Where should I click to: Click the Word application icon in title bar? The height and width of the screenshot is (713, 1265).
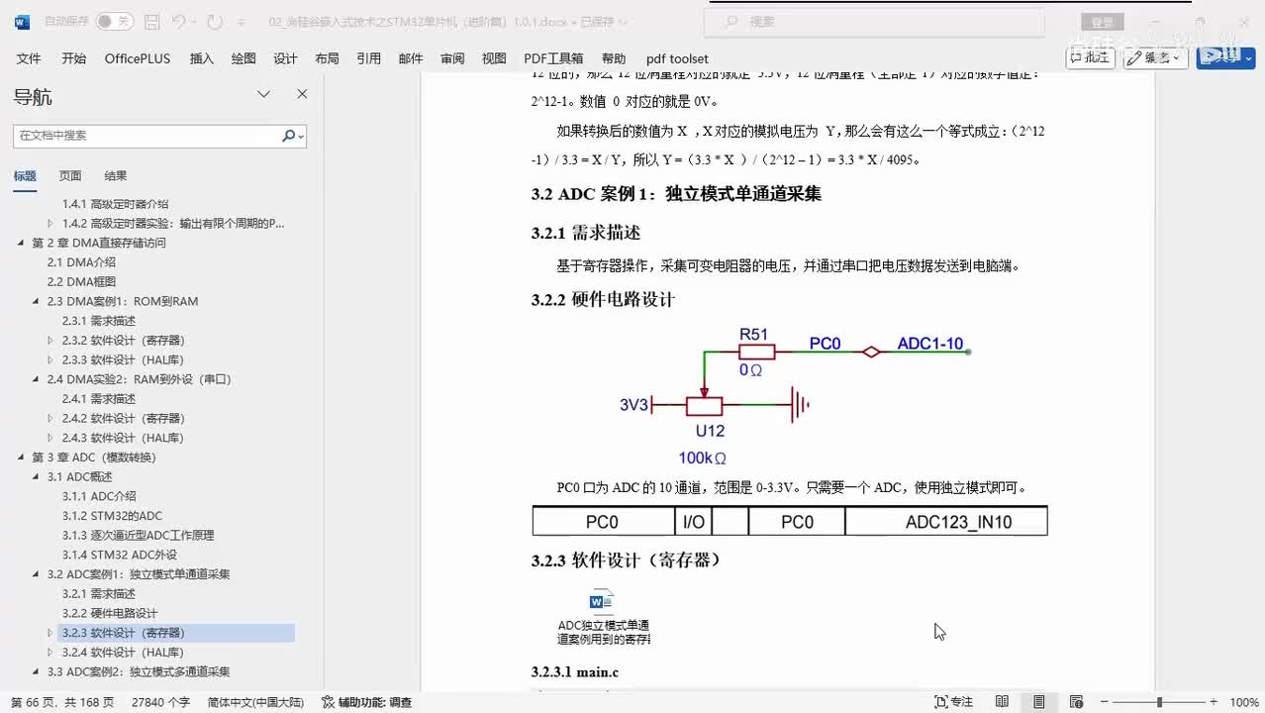tap(22, 22)
